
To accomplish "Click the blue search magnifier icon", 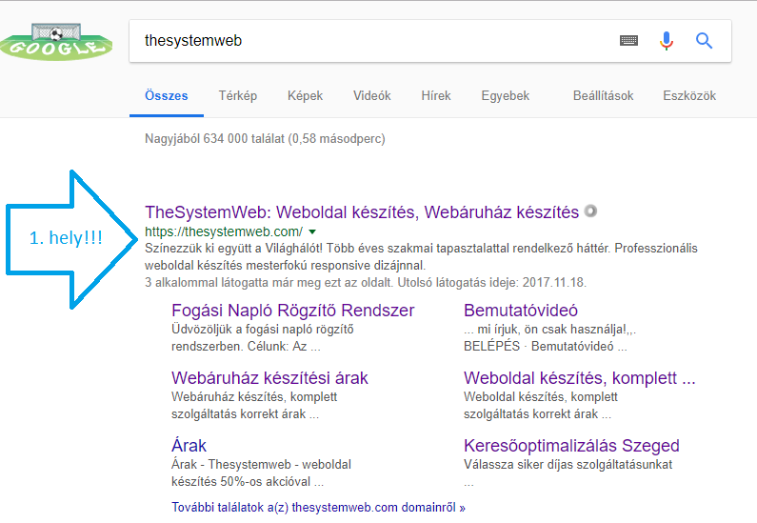I will pos(705,41).
